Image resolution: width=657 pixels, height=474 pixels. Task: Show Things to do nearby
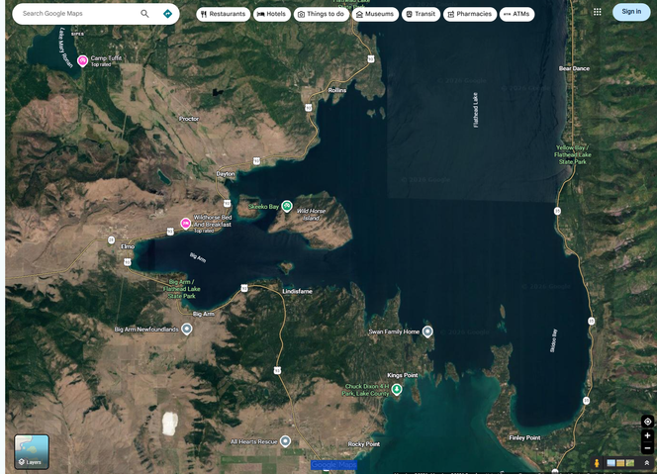(321, 14)
